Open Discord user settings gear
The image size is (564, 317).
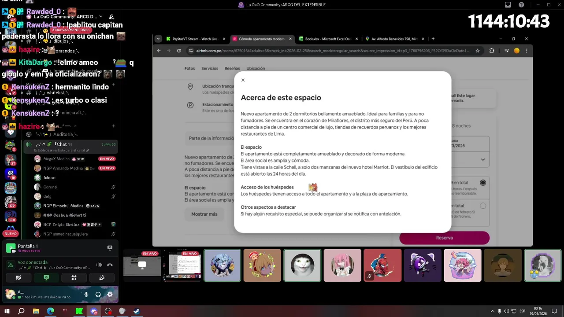[110, 295]
